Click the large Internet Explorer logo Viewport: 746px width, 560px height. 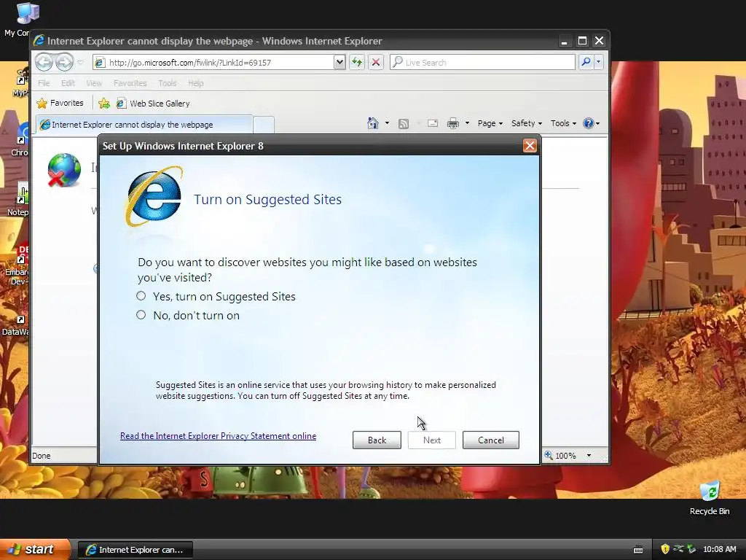coord(154,196)
